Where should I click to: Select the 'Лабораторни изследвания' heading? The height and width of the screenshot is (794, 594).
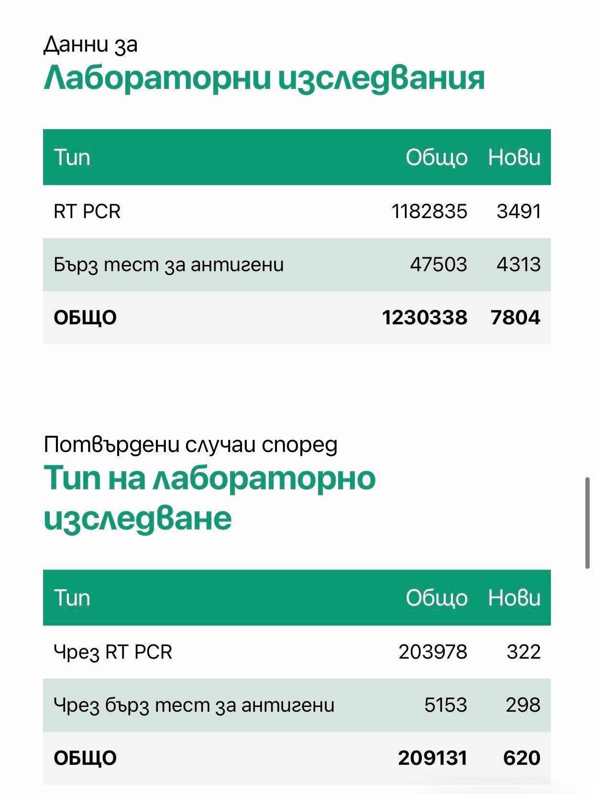pos(264,78)
